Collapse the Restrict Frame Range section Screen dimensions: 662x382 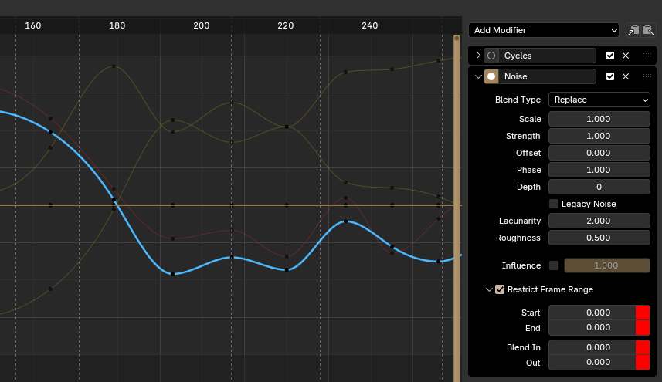[x=489, y=289]
